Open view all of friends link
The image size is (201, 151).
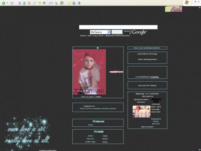[x=147, y=85]
